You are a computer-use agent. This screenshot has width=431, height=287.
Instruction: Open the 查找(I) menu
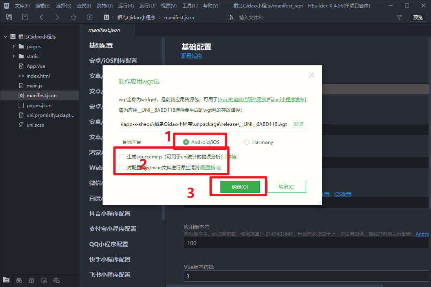(84, 6)
